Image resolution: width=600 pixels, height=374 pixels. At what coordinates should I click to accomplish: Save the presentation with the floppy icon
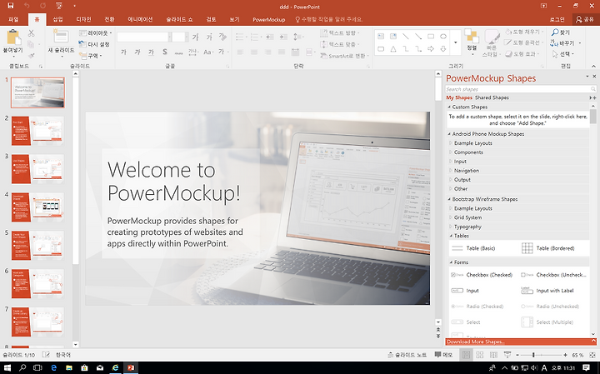click(x=10, y=6)
